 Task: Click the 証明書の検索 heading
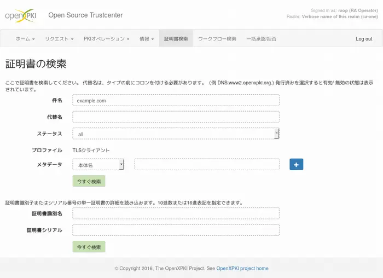coord(36,64)
